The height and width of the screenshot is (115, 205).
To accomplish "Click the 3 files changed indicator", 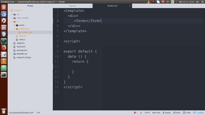I will point(187,113).
